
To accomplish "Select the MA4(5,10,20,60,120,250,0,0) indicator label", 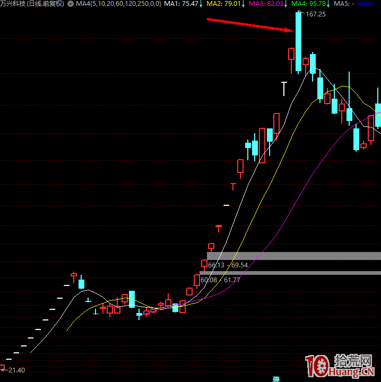I will pyautogui.click(x=119, y=4).
